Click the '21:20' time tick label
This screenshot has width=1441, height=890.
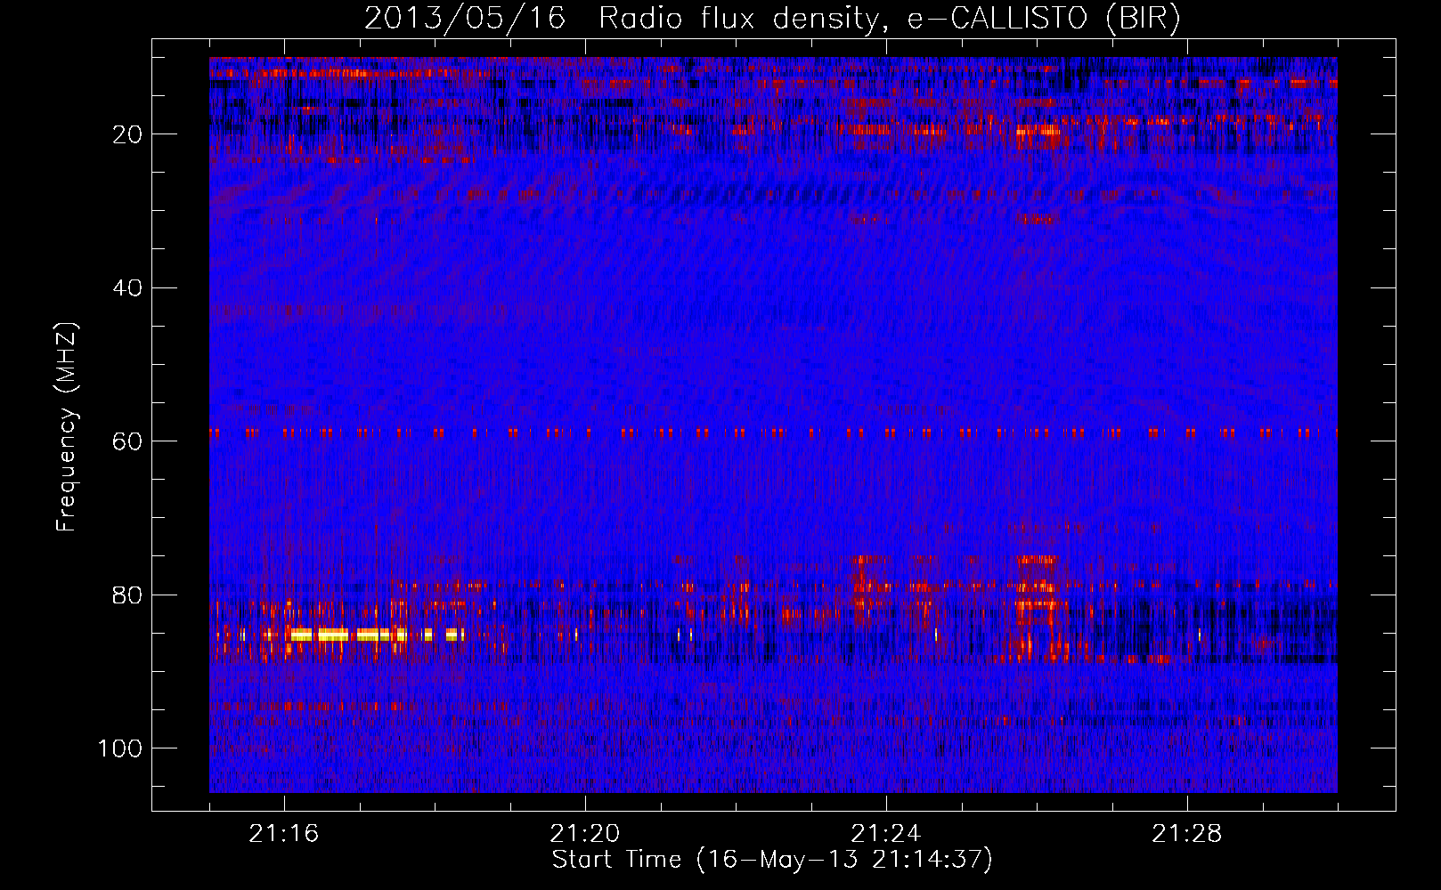click(585, 834)
